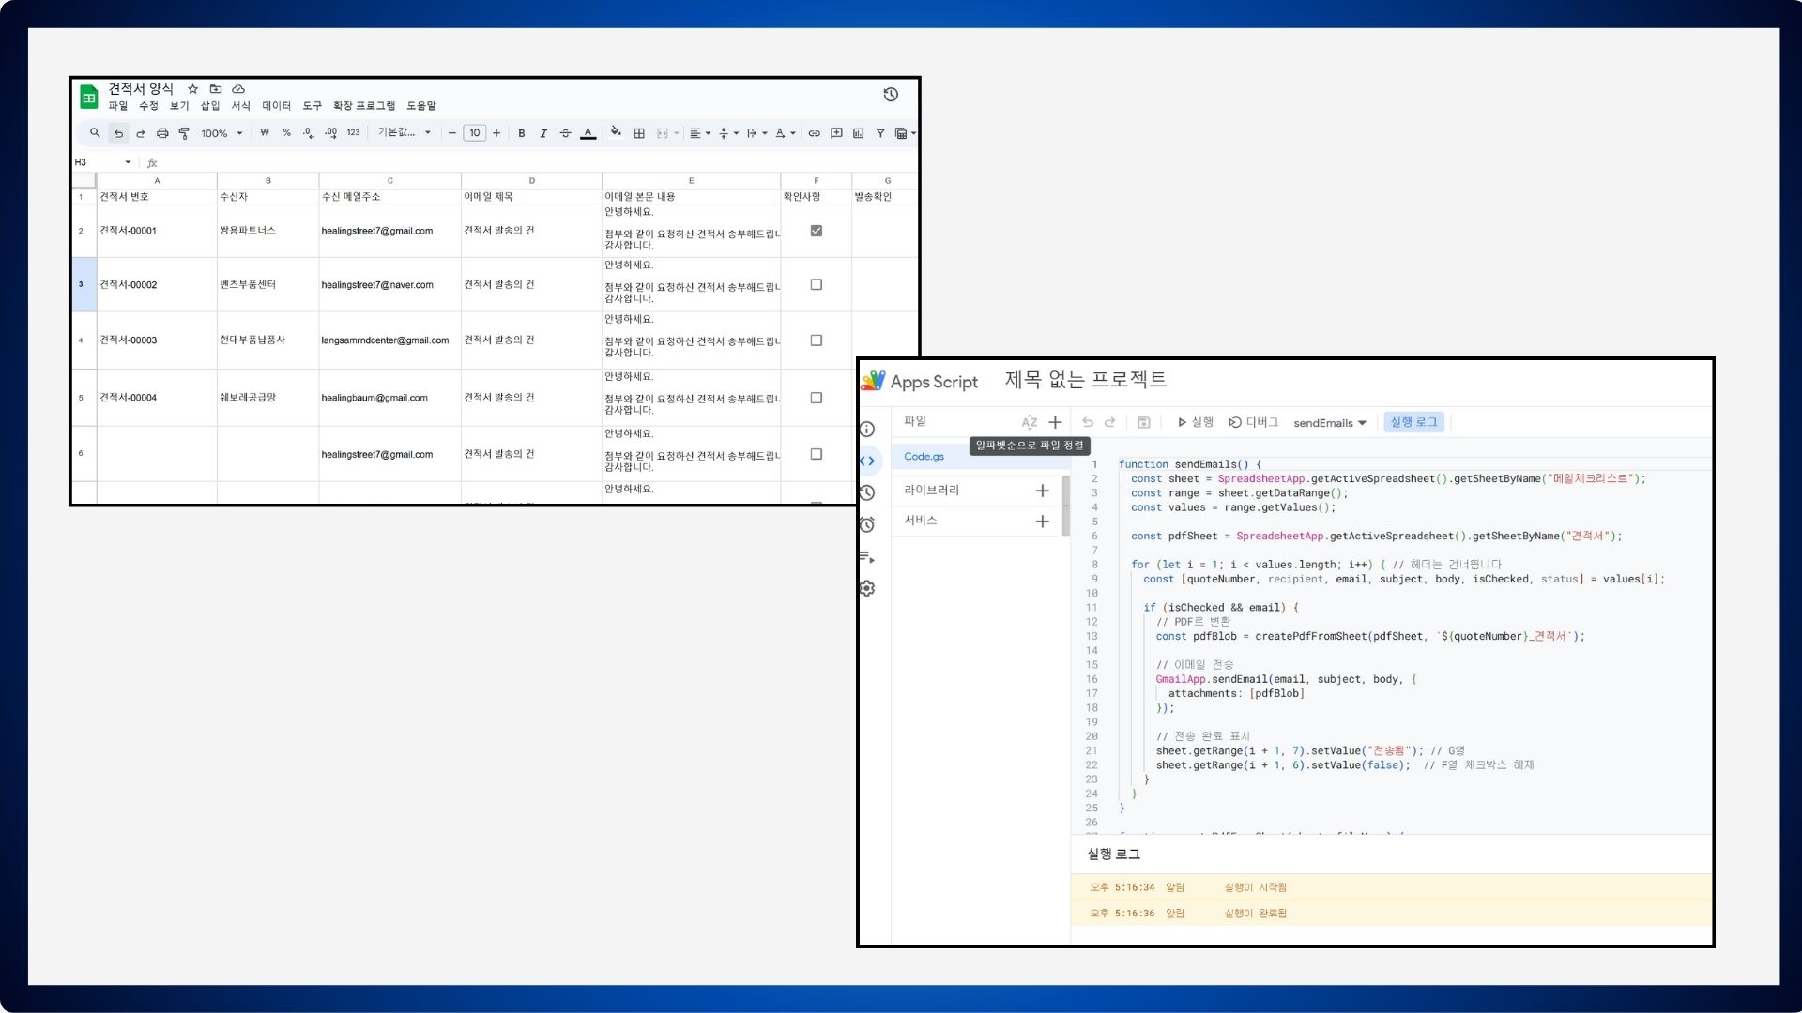Open the 기본값 font dropdown
This screenshot has height=1013, width=1802.
click(x=404, y=133)
